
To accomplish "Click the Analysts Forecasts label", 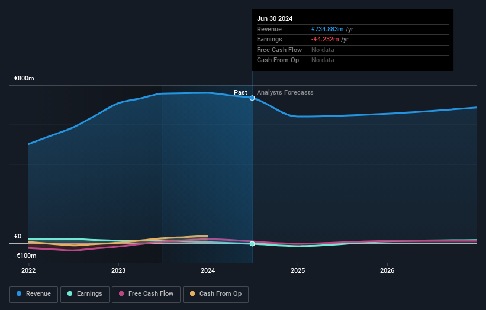I will pos(285,92).
